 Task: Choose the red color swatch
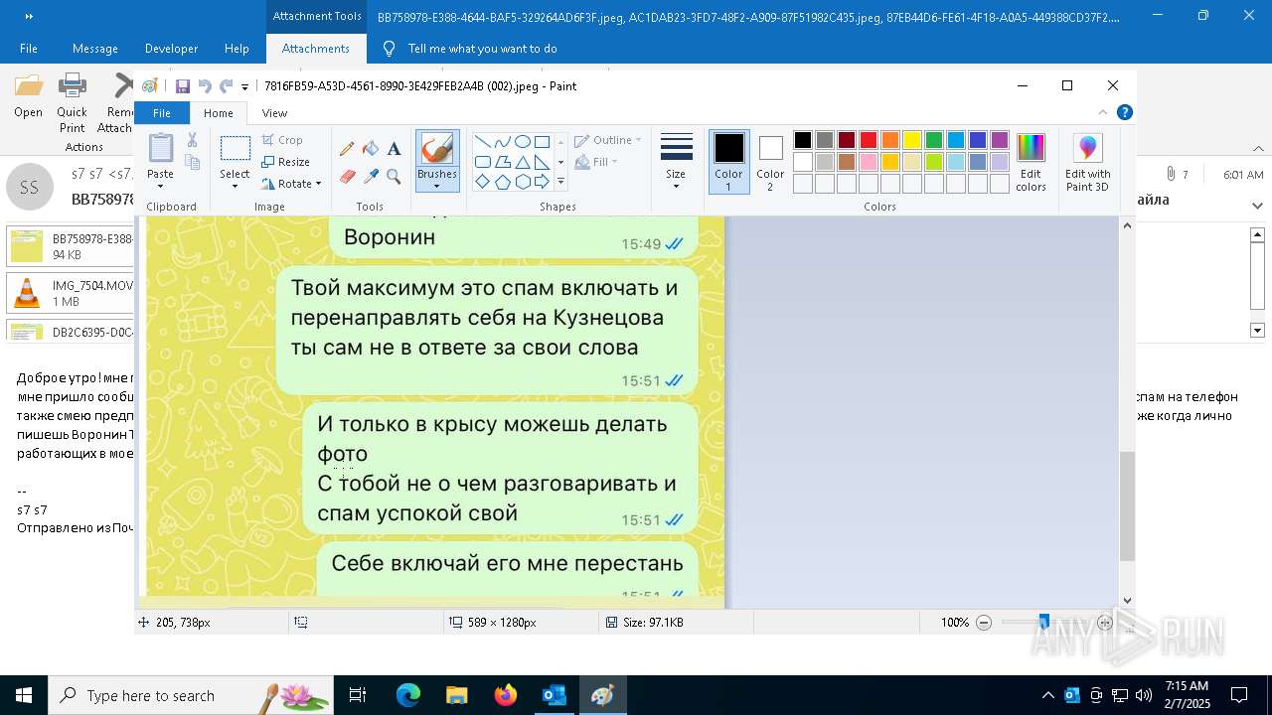pos(869,140)
